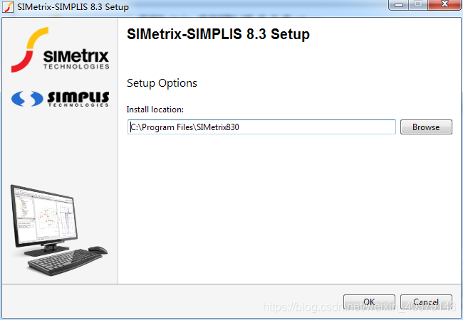463x320 pixels.
Task: Click the large SIMetrix-SIMPLIS 8.3 Setup heading
Action: [218, 34]
